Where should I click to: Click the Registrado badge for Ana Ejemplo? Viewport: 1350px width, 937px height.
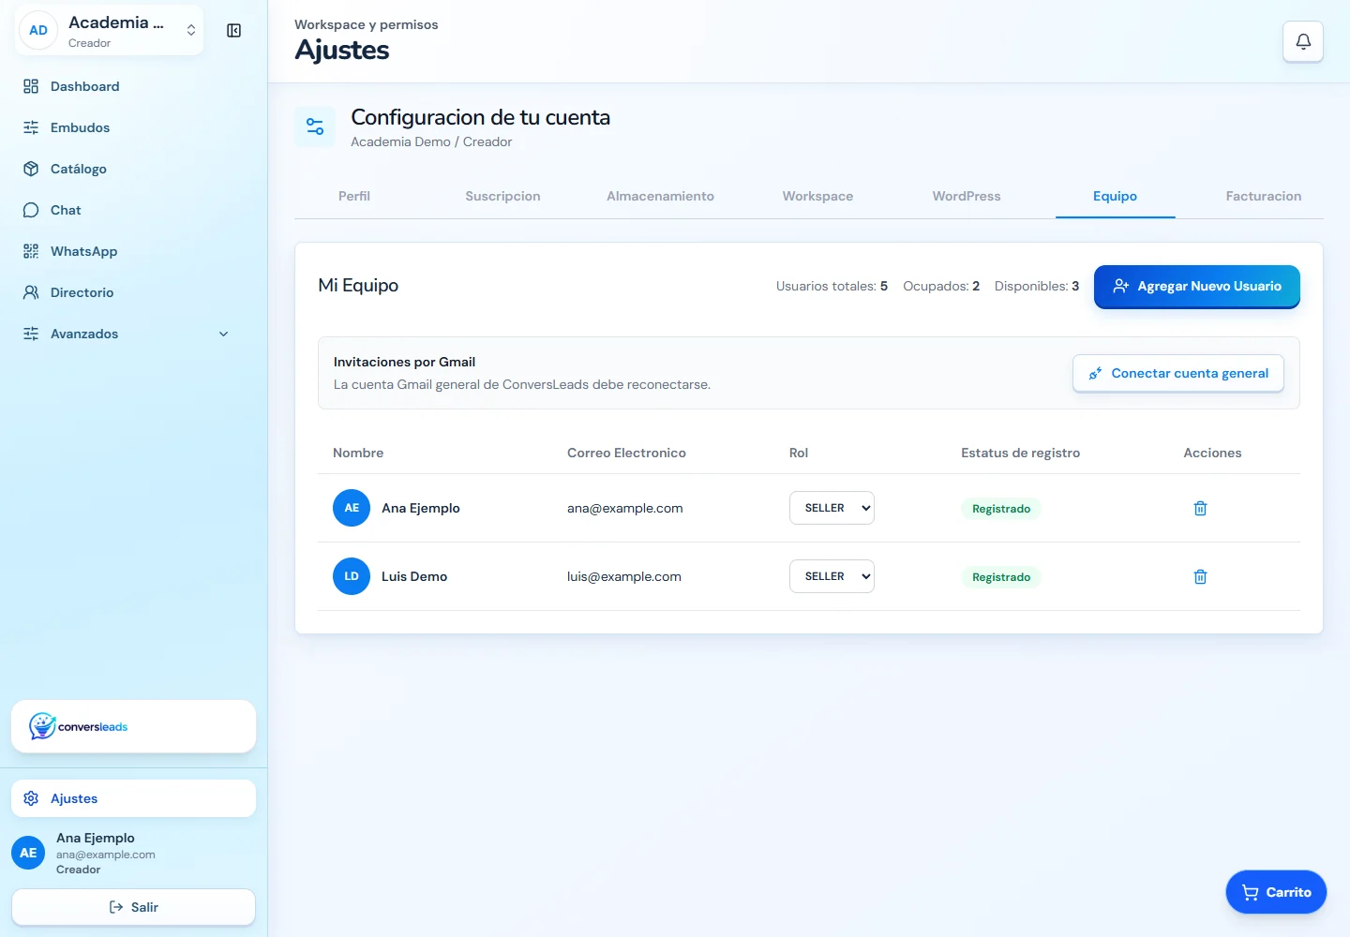pos(1001,509)
